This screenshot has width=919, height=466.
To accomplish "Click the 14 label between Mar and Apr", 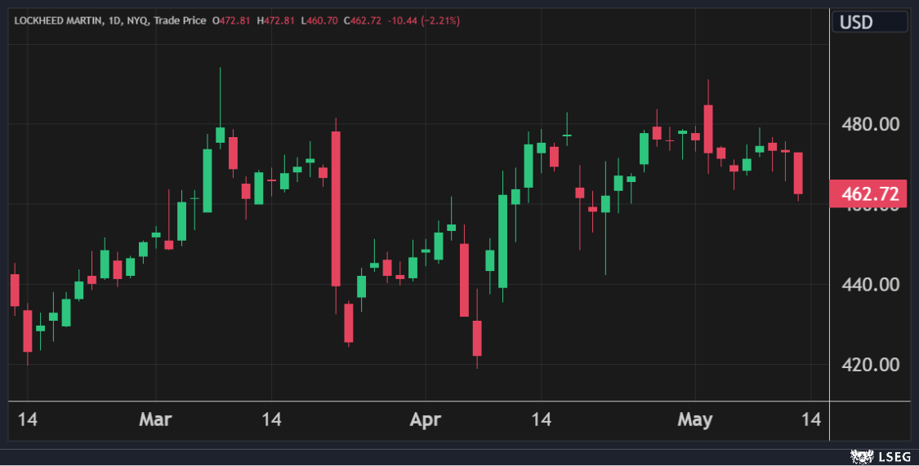I will coord(271,419).
